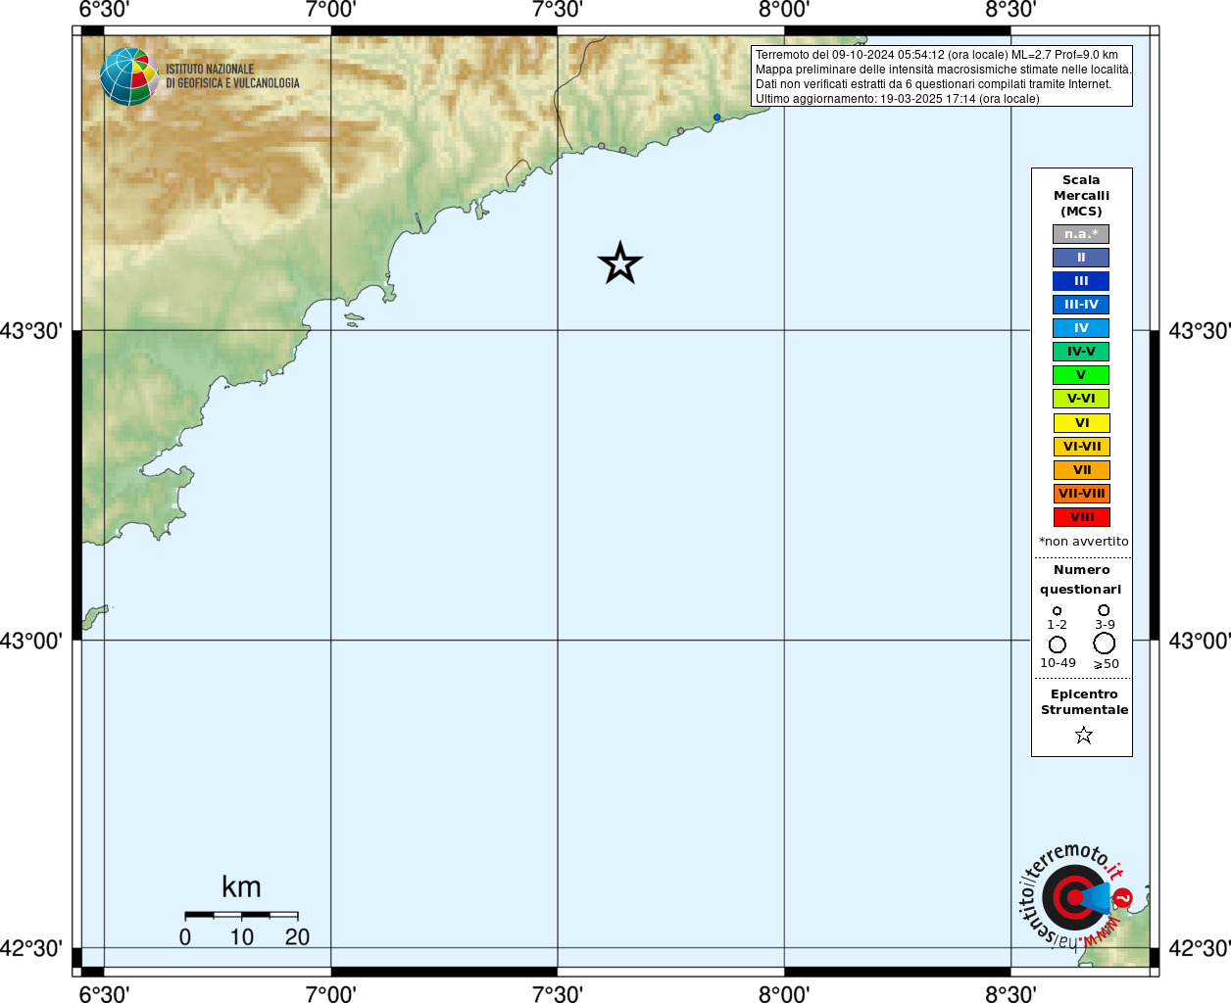
Task: Click the ≥50 questionnaires circle symbol
Action: coord(1105,644)
